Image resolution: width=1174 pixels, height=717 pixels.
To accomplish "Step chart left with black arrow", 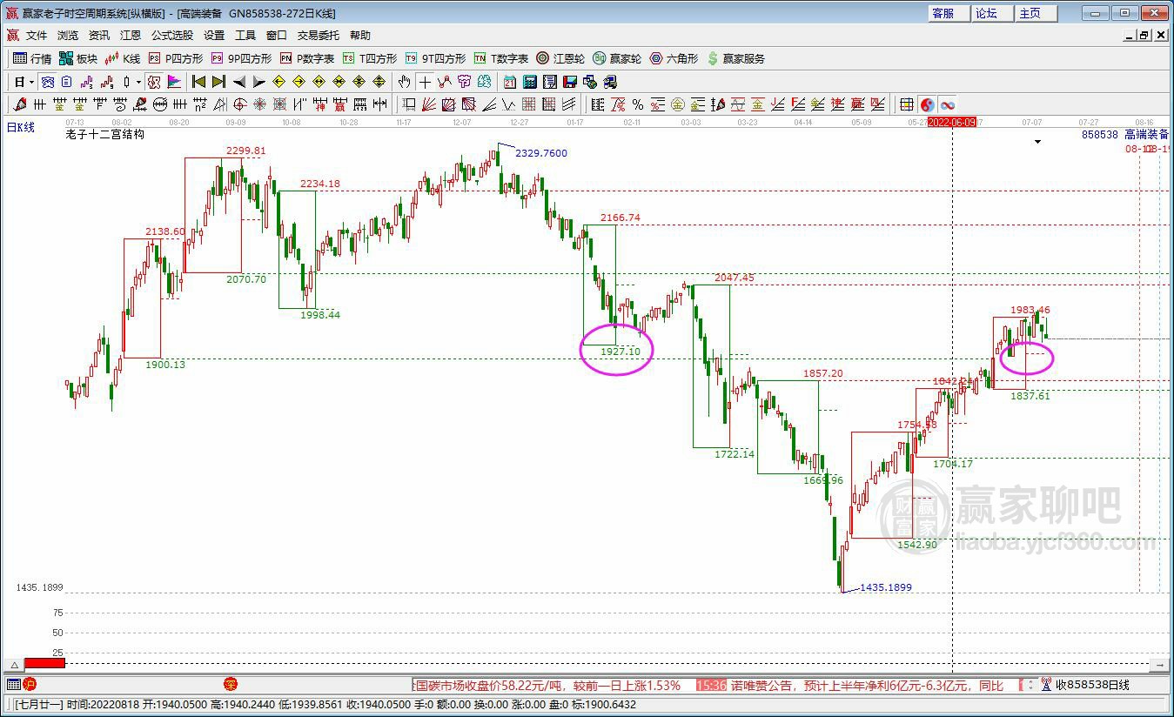I will [238, 82].
